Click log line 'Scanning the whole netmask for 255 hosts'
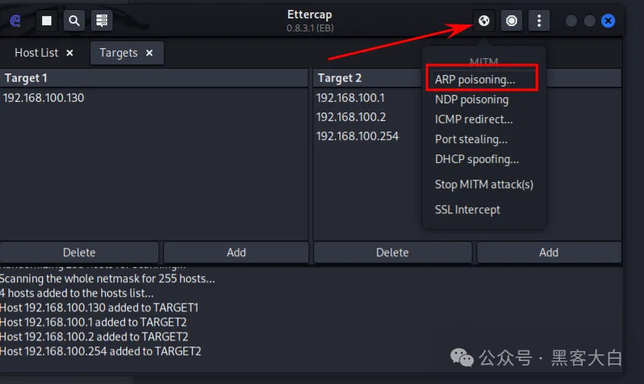Image resolution: width=644 pixels, height=384 pixels. 107,278
